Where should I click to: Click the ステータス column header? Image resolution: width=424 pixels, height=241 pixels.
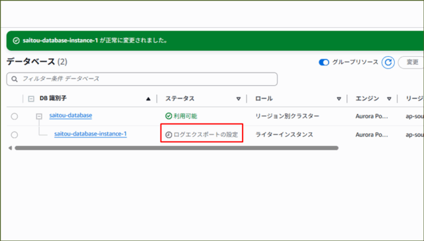180,98
